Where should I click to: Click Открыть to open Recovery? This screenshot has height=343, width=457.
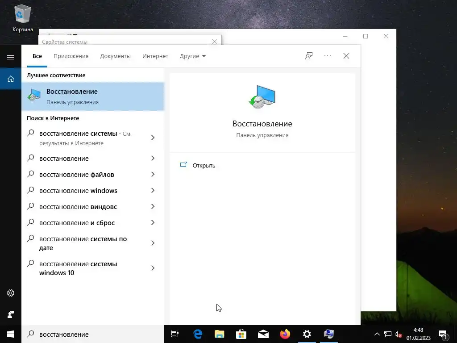[x=204, y=165]
